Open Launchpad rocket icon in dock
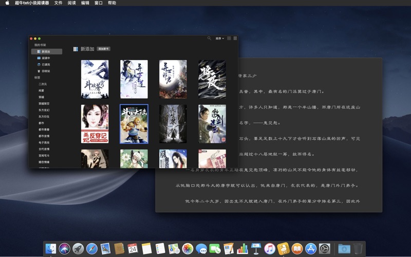 click(x=78, y=249)
